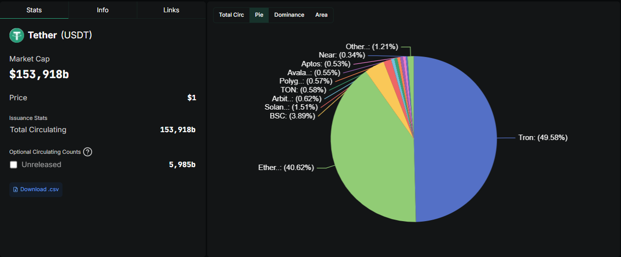
Task: Click the $153,918b market cap value
Action: tap(39, 74)
